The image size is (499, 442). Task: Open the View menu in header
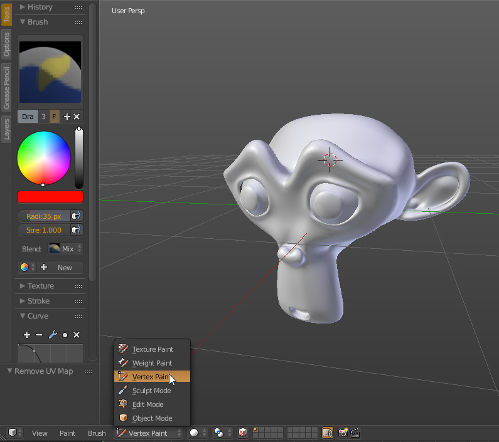pyautogui.click(x=40, y=433)
